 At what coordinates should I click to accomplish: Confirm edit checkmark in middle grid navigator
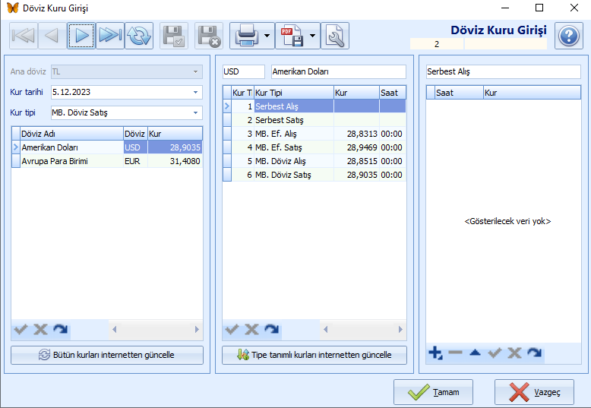pyautogui.click(x=232, y=329)
